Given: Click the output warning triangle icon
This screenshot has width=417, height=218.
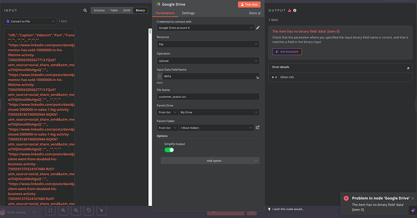Looking at the screenshot, I should tap(289, 10).
